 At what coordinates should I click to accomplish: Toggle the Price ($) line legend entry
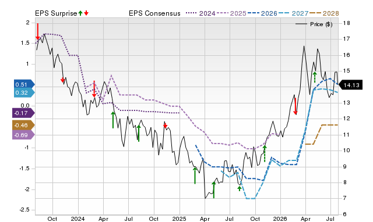[314, 24]
